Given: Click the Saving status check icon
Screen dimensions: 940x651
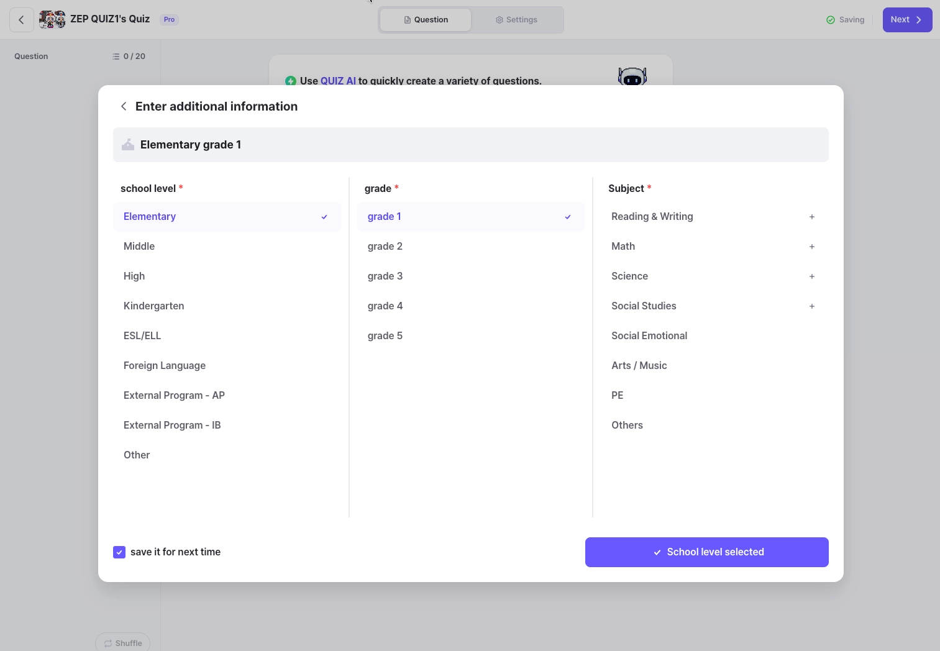Looking at the screenshot, I should coord(831,20).
